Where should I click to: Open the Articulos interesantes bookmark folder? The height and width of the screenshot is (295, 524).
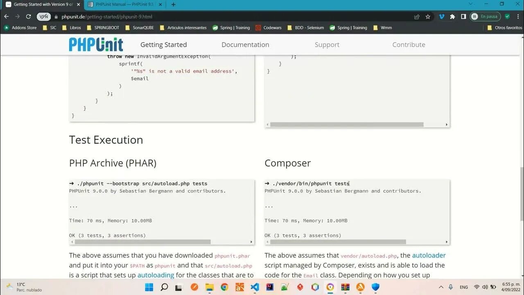point(183,28)
